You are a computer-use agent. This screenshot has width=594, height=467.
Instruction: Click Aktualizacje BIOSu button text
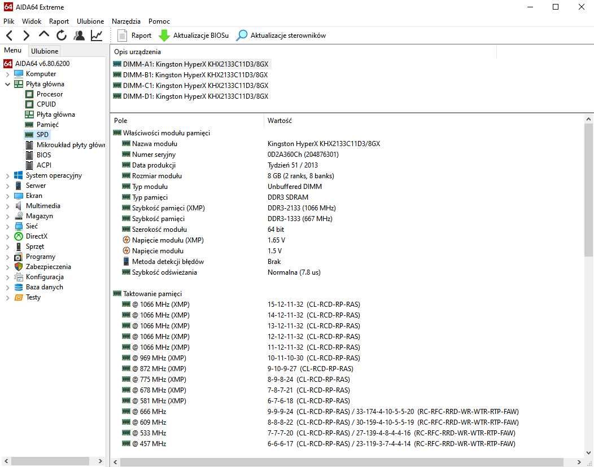201,36
